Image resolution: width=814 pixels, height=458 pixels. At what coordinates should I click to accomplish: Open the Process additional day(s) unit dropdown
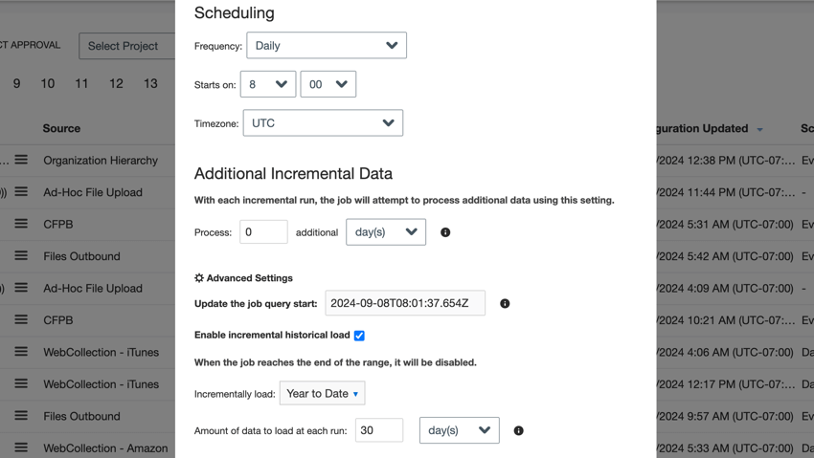(385, 232)
